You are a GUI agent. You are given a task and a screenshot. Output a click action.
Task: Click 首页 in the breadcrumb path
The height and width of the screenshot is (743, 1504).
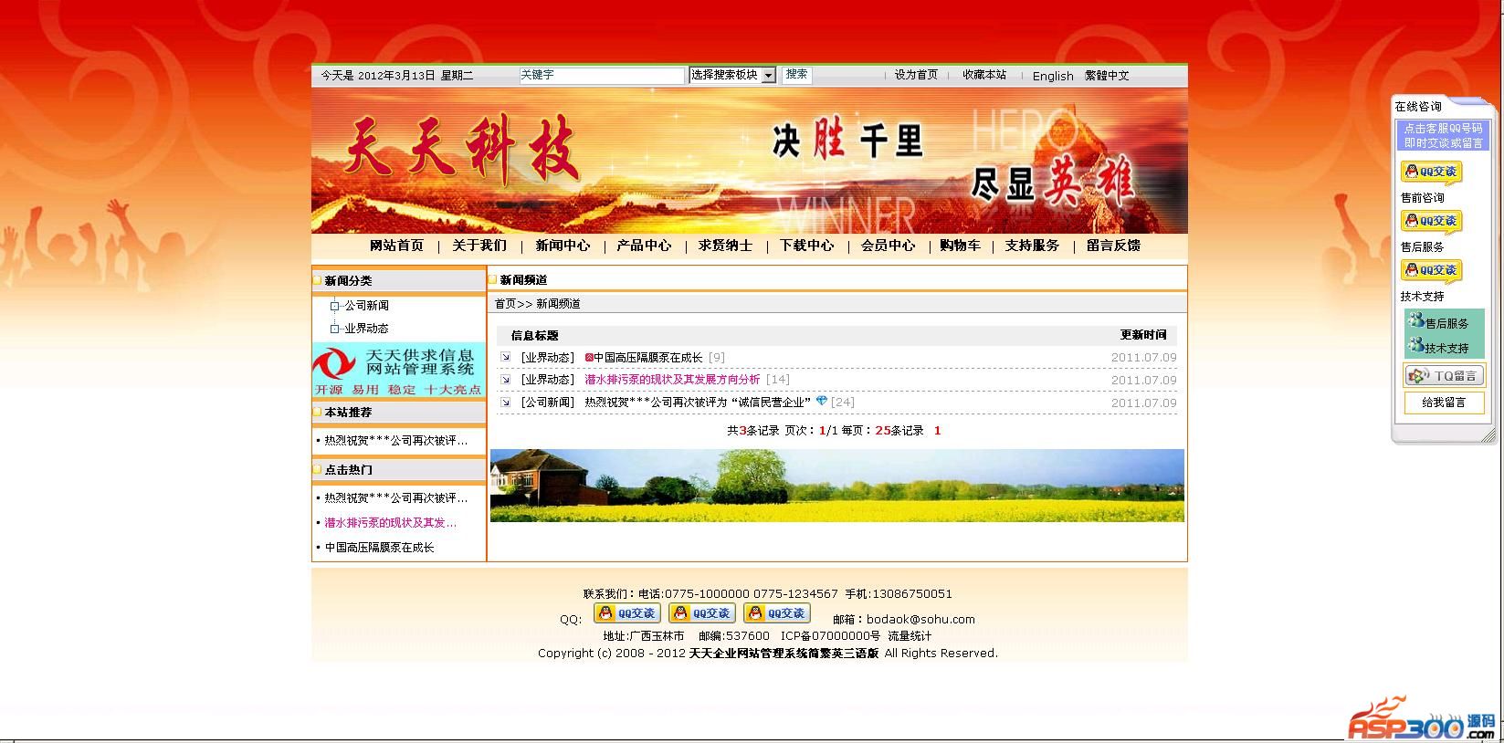(505, 303)
